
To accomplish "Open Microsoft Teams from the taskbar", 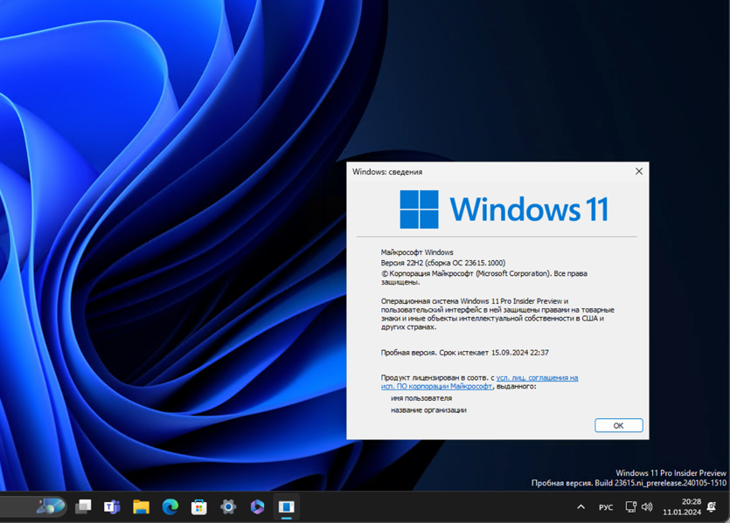I will [112, 506].
